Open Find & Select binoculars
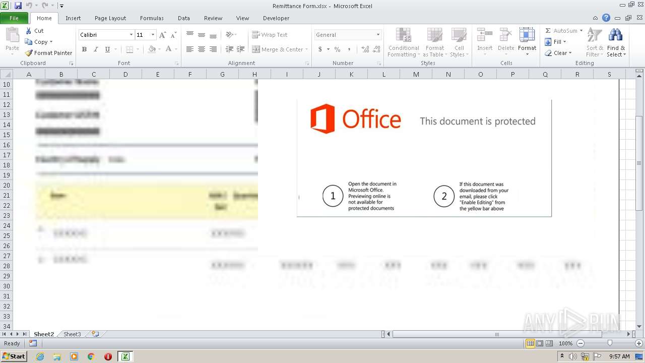The image size is (645, 363). (616, 42)
